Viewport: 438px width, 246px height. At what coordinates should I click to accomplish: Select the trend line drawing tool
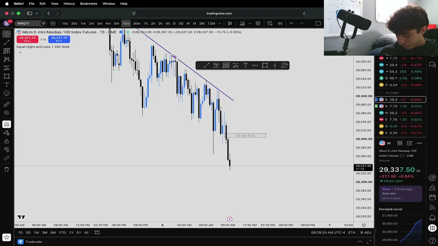click(7, 42)
